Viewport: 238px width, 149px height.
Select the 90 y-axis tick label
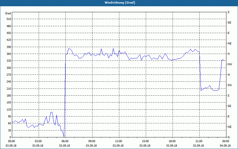click(10, 117)
